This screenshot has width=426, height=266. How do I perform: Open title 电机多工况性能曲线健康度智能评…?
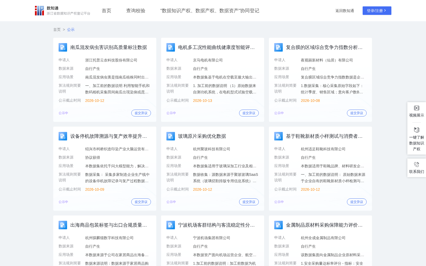click(x=216, y=47)
